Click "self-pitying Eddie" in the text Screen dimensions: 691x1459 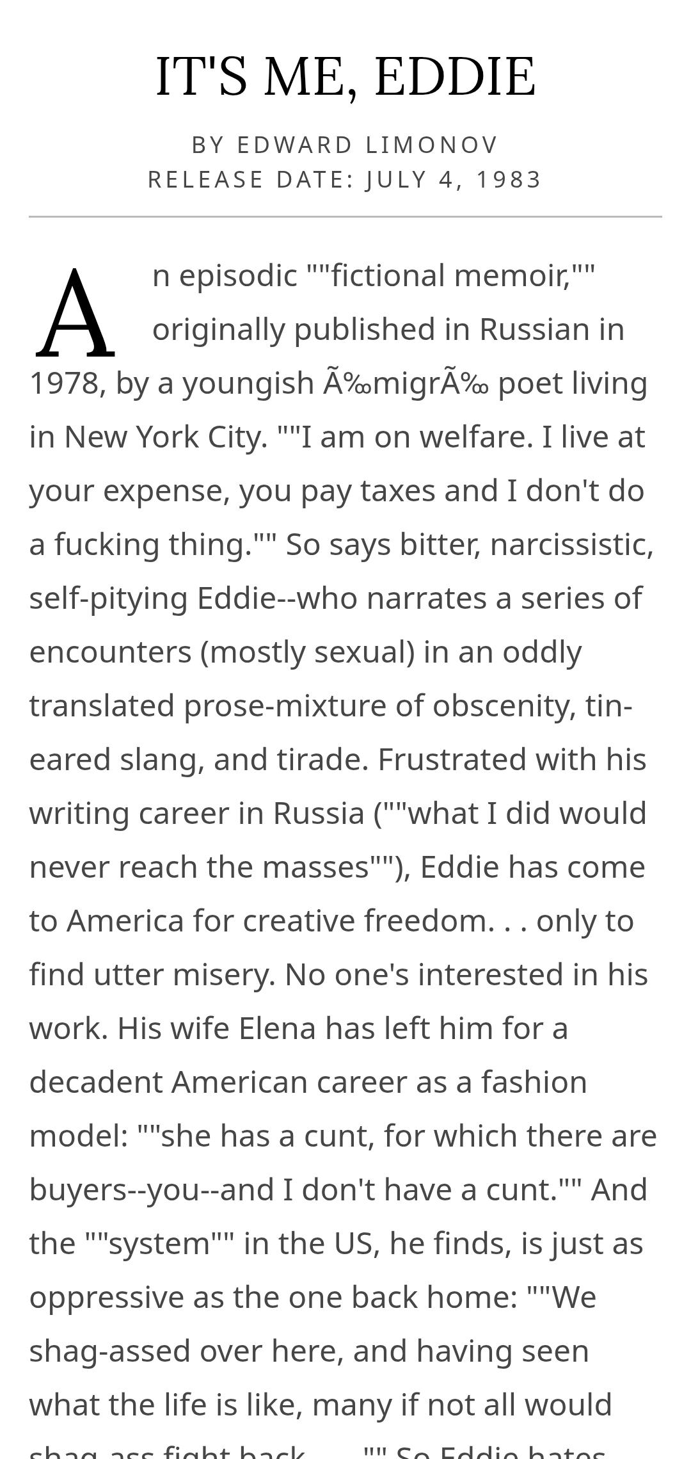click(x=152, y=599)
